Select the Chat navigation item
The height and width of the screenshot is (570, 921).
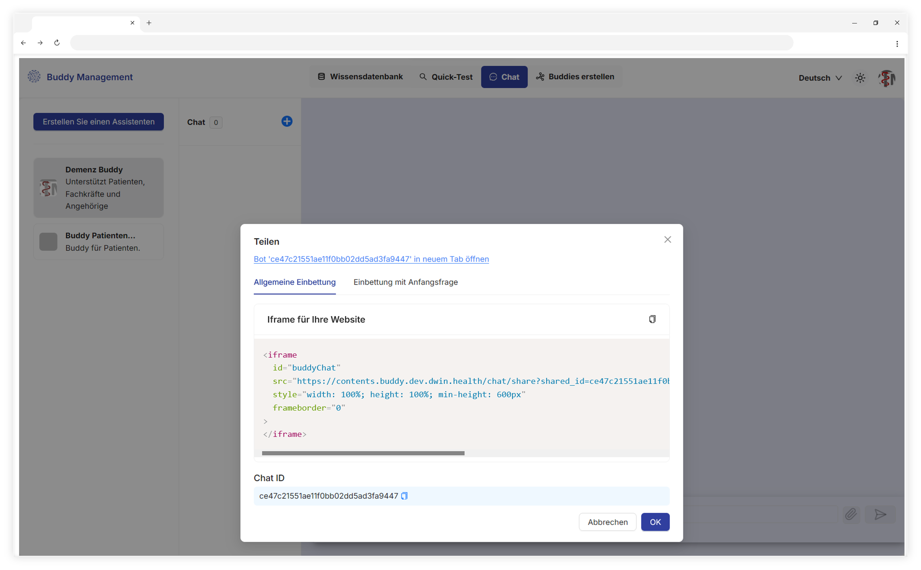(x=504, y=77)
